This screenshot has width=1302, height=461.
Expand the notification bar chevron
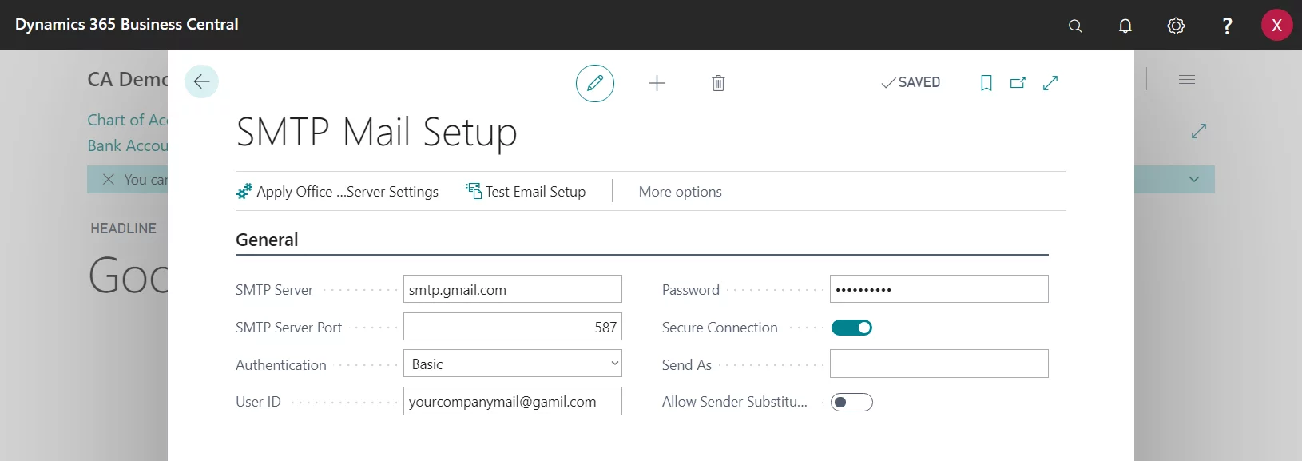tap(1194, 180)
